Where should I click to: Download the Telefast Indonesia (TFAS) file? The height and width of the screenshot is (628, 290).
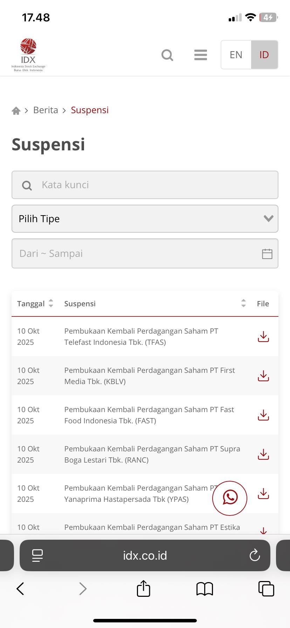263,336
